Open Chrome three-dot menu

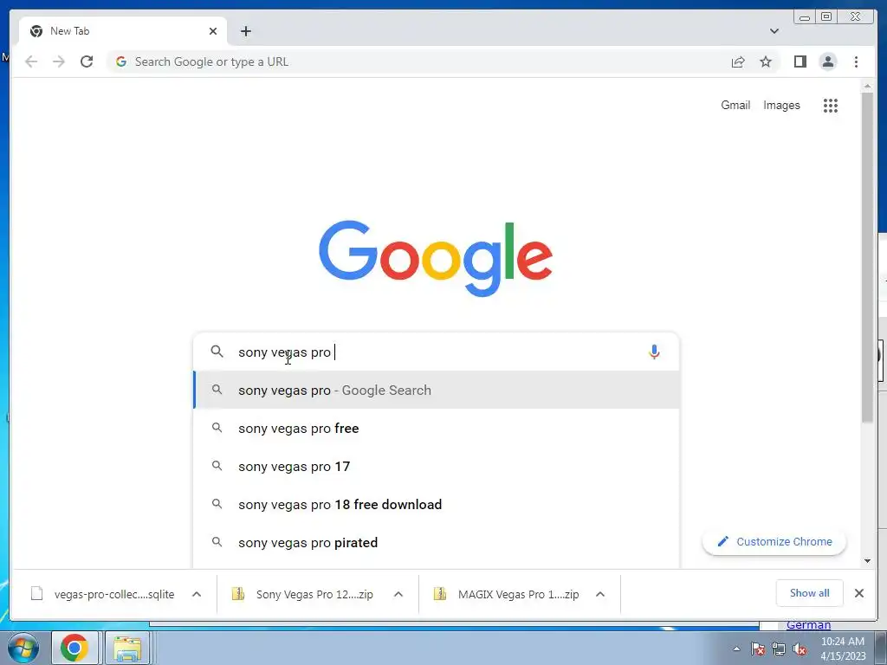[856, 61]
